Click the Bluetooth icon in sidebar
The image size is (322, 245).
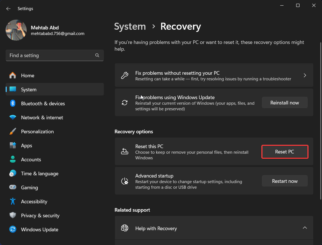click(x=13, y=103)
